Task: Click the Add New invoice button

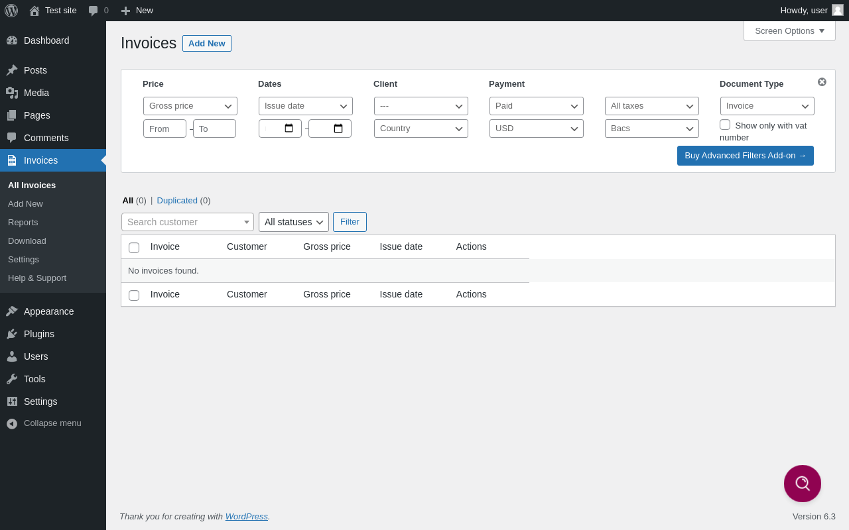Action: coord(207,44)
